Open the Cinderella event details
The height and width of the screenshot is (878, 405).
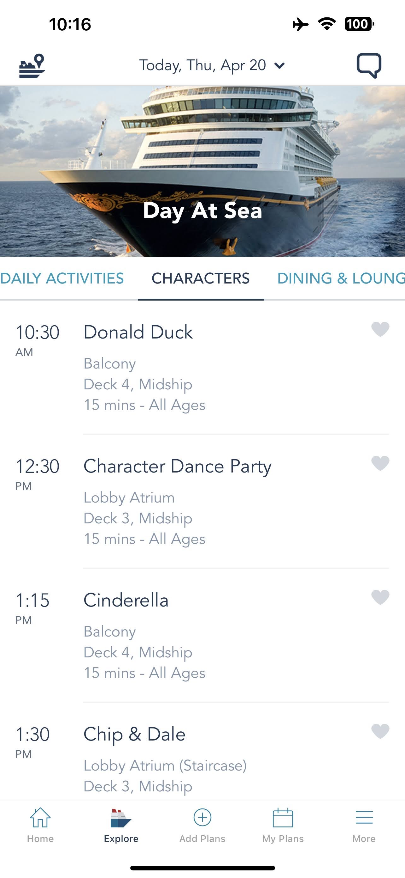pos(126,600)
